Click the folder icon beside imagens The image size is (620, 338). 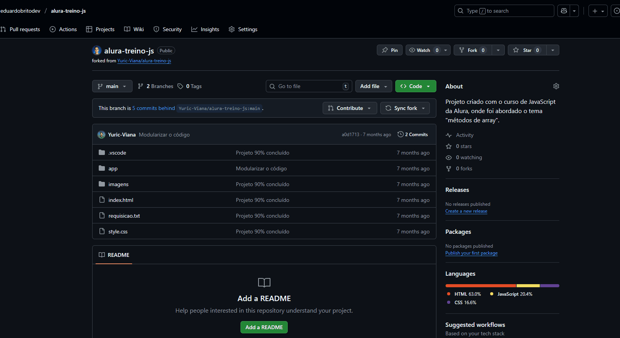[102, 184]
